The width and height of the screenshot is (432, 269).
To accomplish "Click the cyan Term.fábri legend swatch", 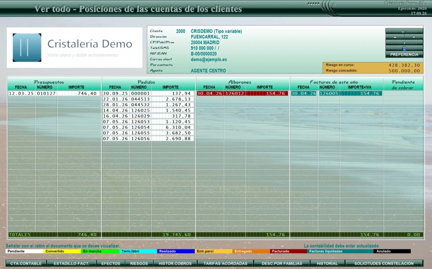I will (x=138, y=251).
